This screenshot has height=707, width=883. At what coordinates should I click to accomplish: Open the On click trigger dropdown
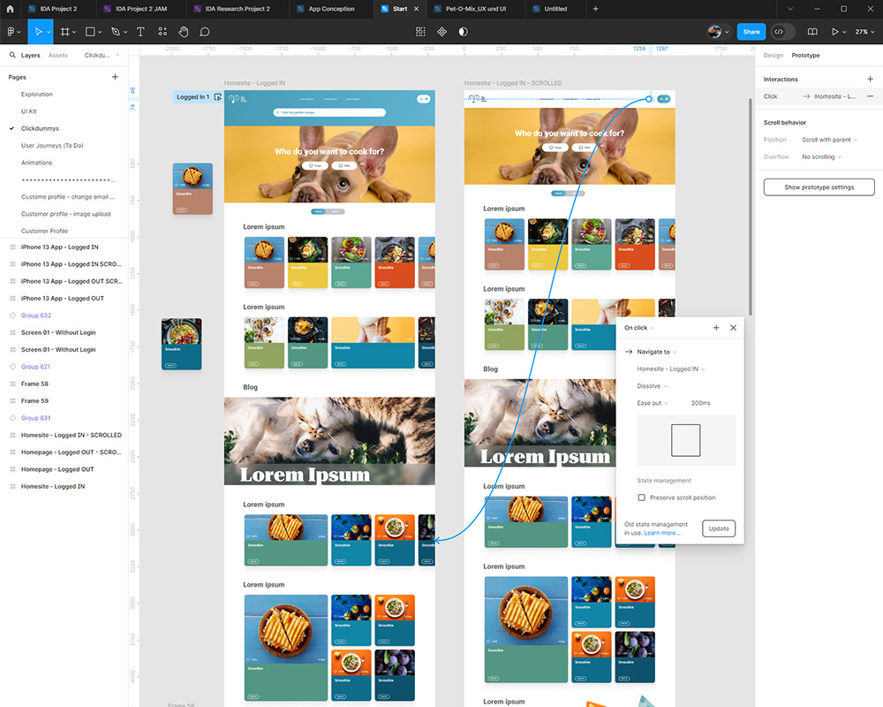pyautogui.click(x=639, y=328)
